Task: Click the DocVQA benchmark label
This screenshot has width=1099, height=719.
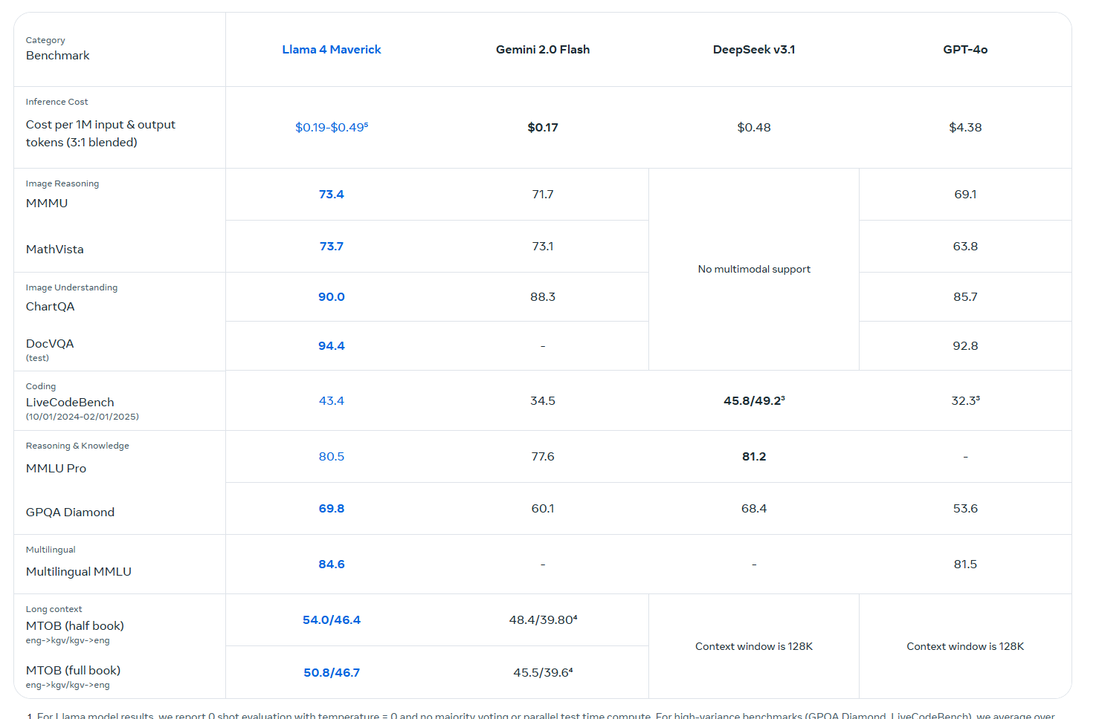Action: click(x=50, y=344)
